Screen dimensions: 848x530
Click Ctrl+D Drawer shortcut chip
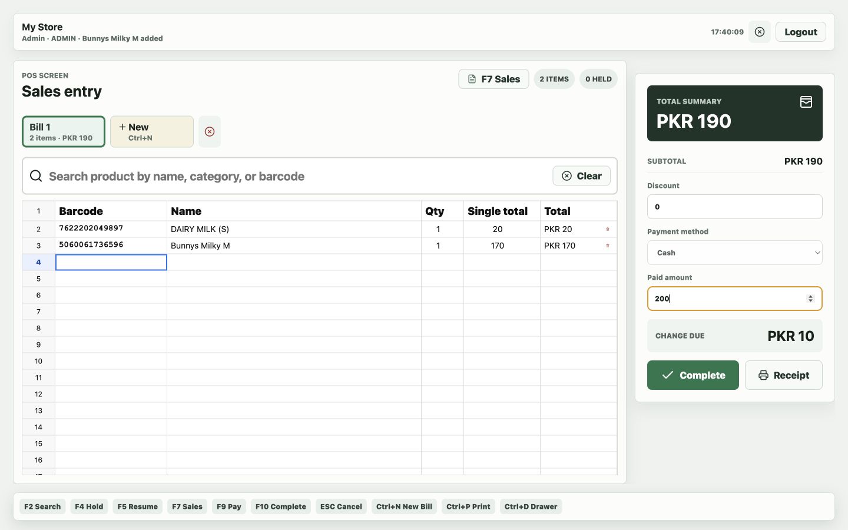click(531, 506)
